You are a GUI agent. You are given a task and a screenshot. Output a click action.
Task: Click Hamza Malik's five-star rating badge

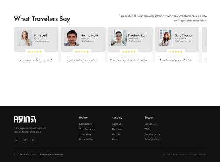pos(82,52)
